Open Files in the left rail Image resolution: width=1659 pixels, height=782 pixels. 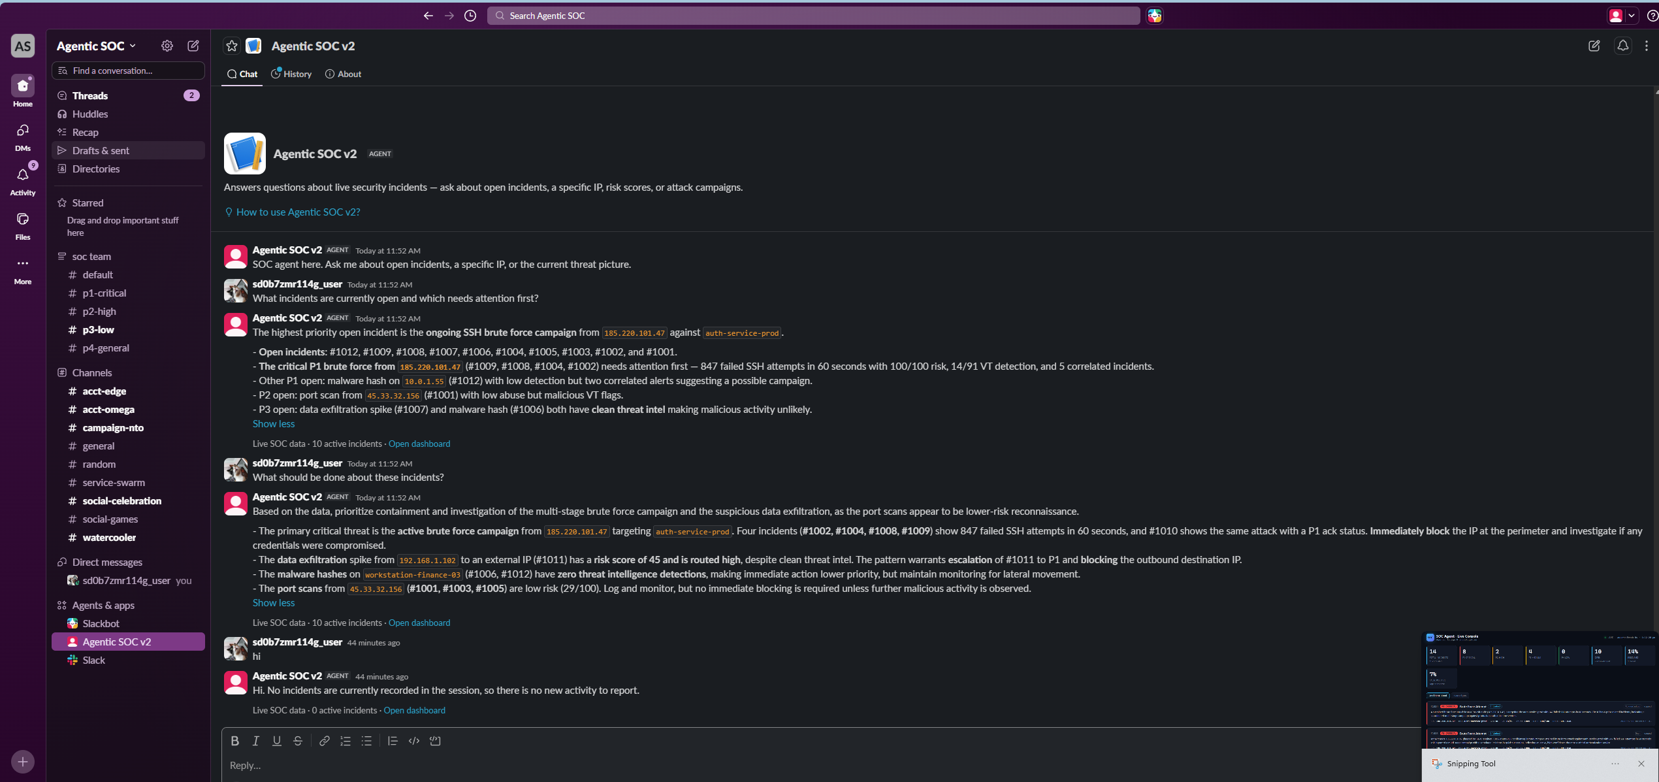23,225
